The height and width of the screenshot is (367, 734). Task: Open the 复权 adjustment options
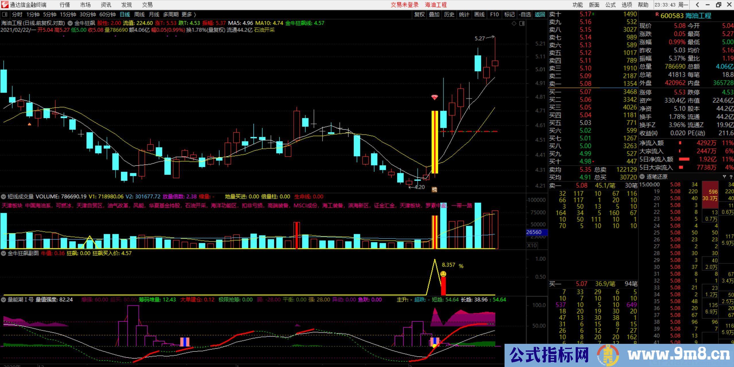tap(419, 15)
